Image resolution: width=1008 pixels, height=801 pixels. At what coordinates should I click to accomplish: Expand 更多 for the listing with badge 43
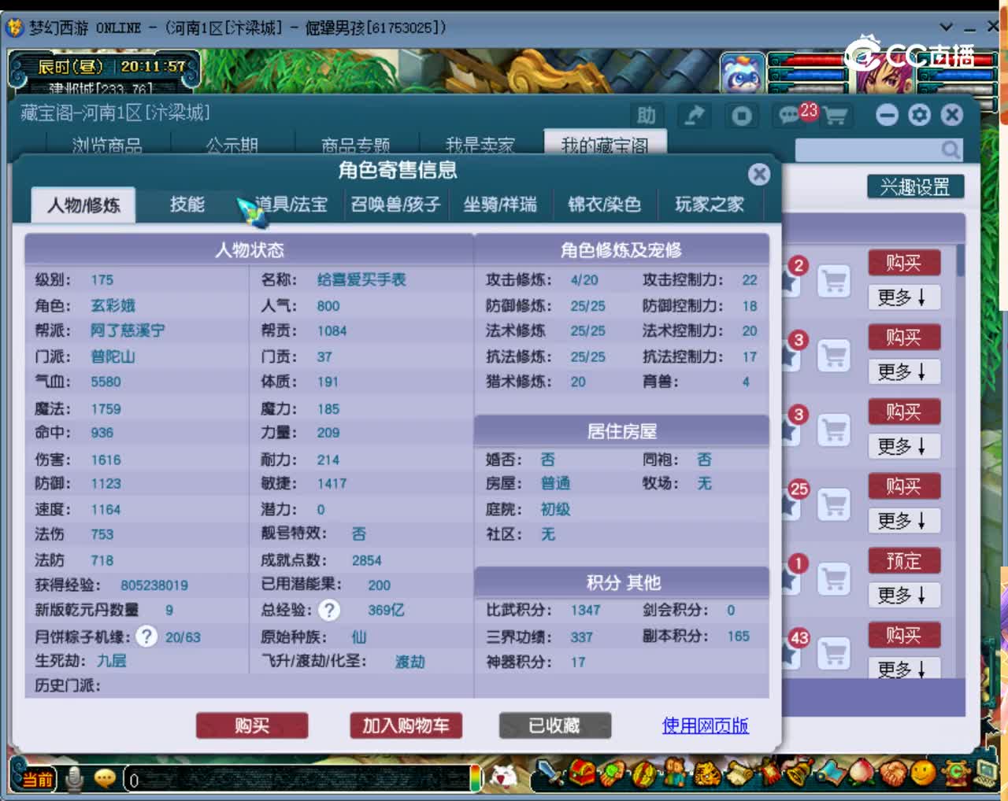[x=903, y=669]
